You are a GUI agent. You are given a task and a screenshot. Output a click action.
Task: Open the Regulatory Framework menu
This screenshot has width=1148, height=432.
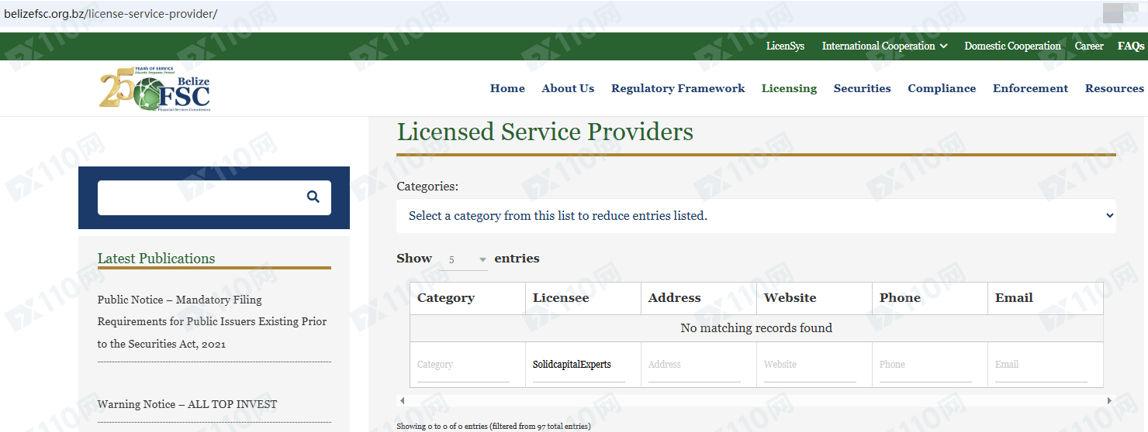coord(677,88)
